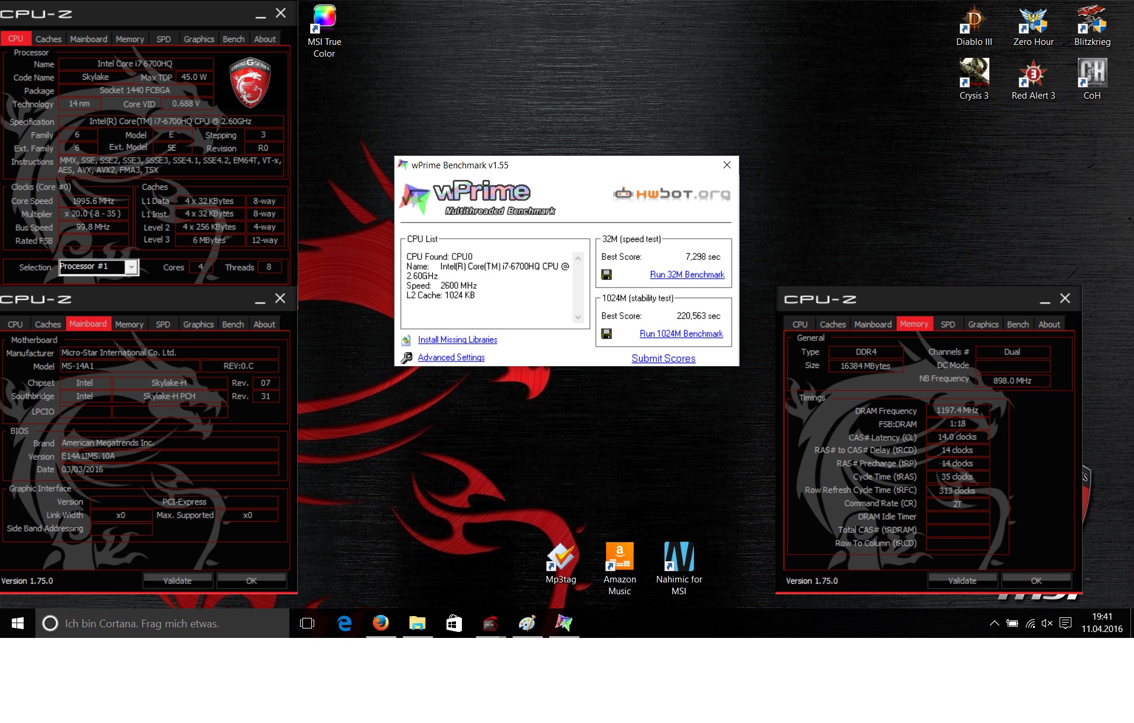Click the Core Speed value 1995.6 MHz

pos(93,201)
